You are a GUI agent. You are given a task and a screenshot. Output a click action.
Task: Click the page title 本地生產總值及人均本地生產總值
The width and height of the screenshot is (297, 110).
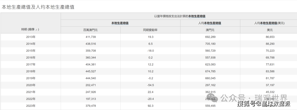click(x=38, y=7)
